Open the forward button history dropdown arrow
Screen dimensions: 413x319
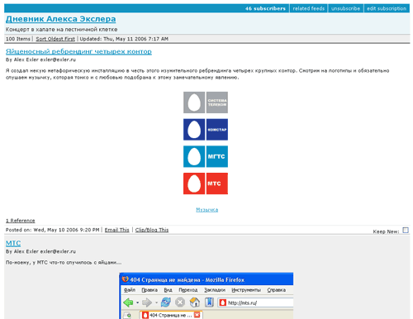pyautogui.click(x=156, y=302)
